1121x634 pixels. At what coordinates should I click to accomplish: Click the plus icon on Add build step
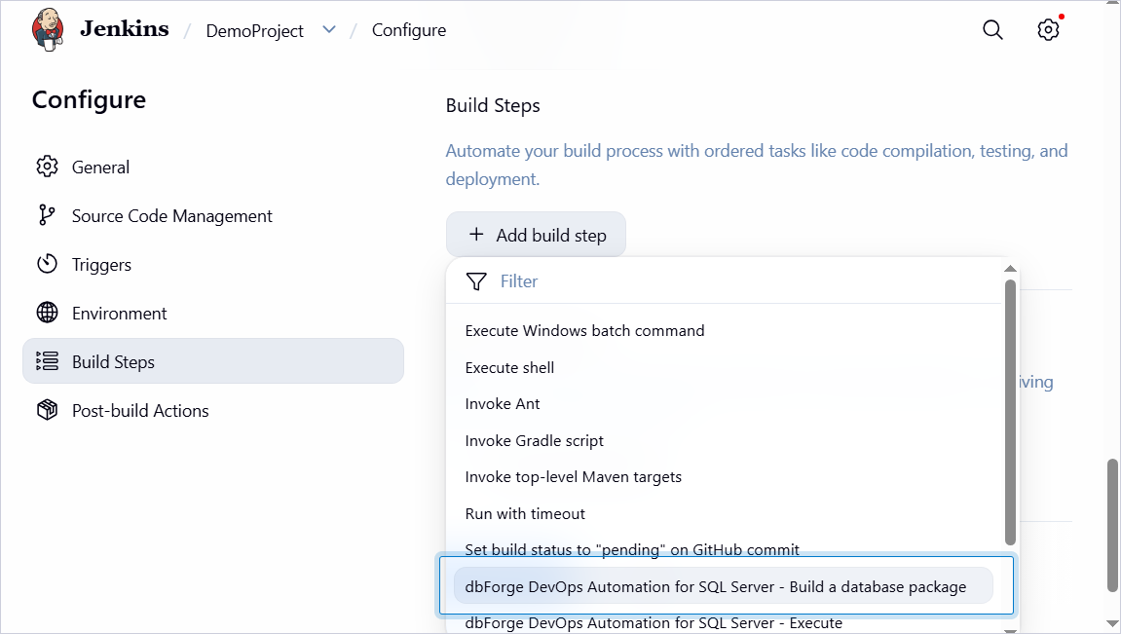(476, 234)
